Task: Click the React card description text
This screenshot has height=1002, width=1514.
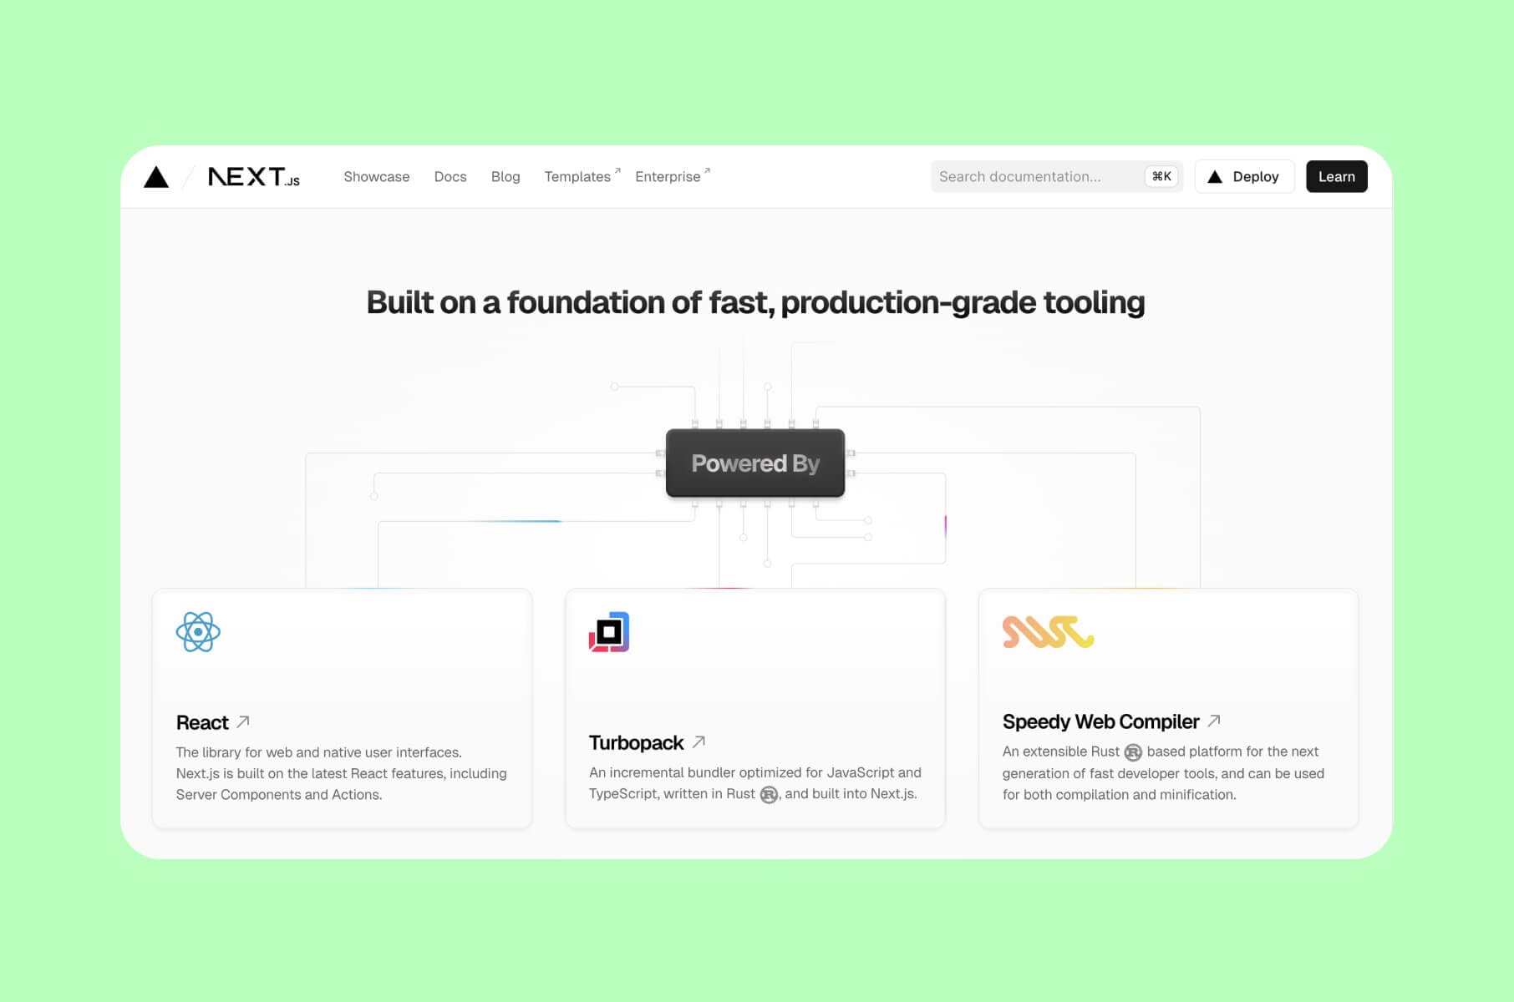Action: 341,773
